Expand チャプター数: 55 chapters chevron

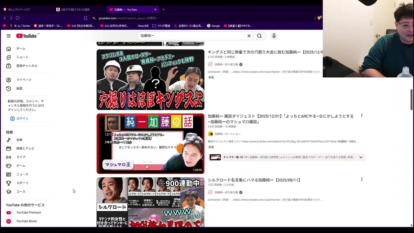(x=361, y=157)
